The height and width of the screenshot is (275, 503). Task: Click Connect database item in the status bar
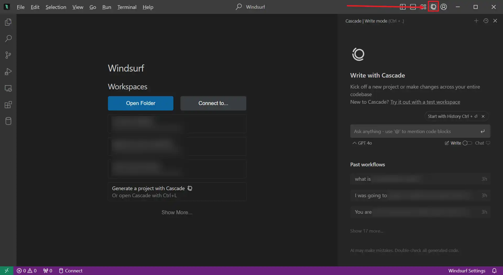tap(71, 271)
